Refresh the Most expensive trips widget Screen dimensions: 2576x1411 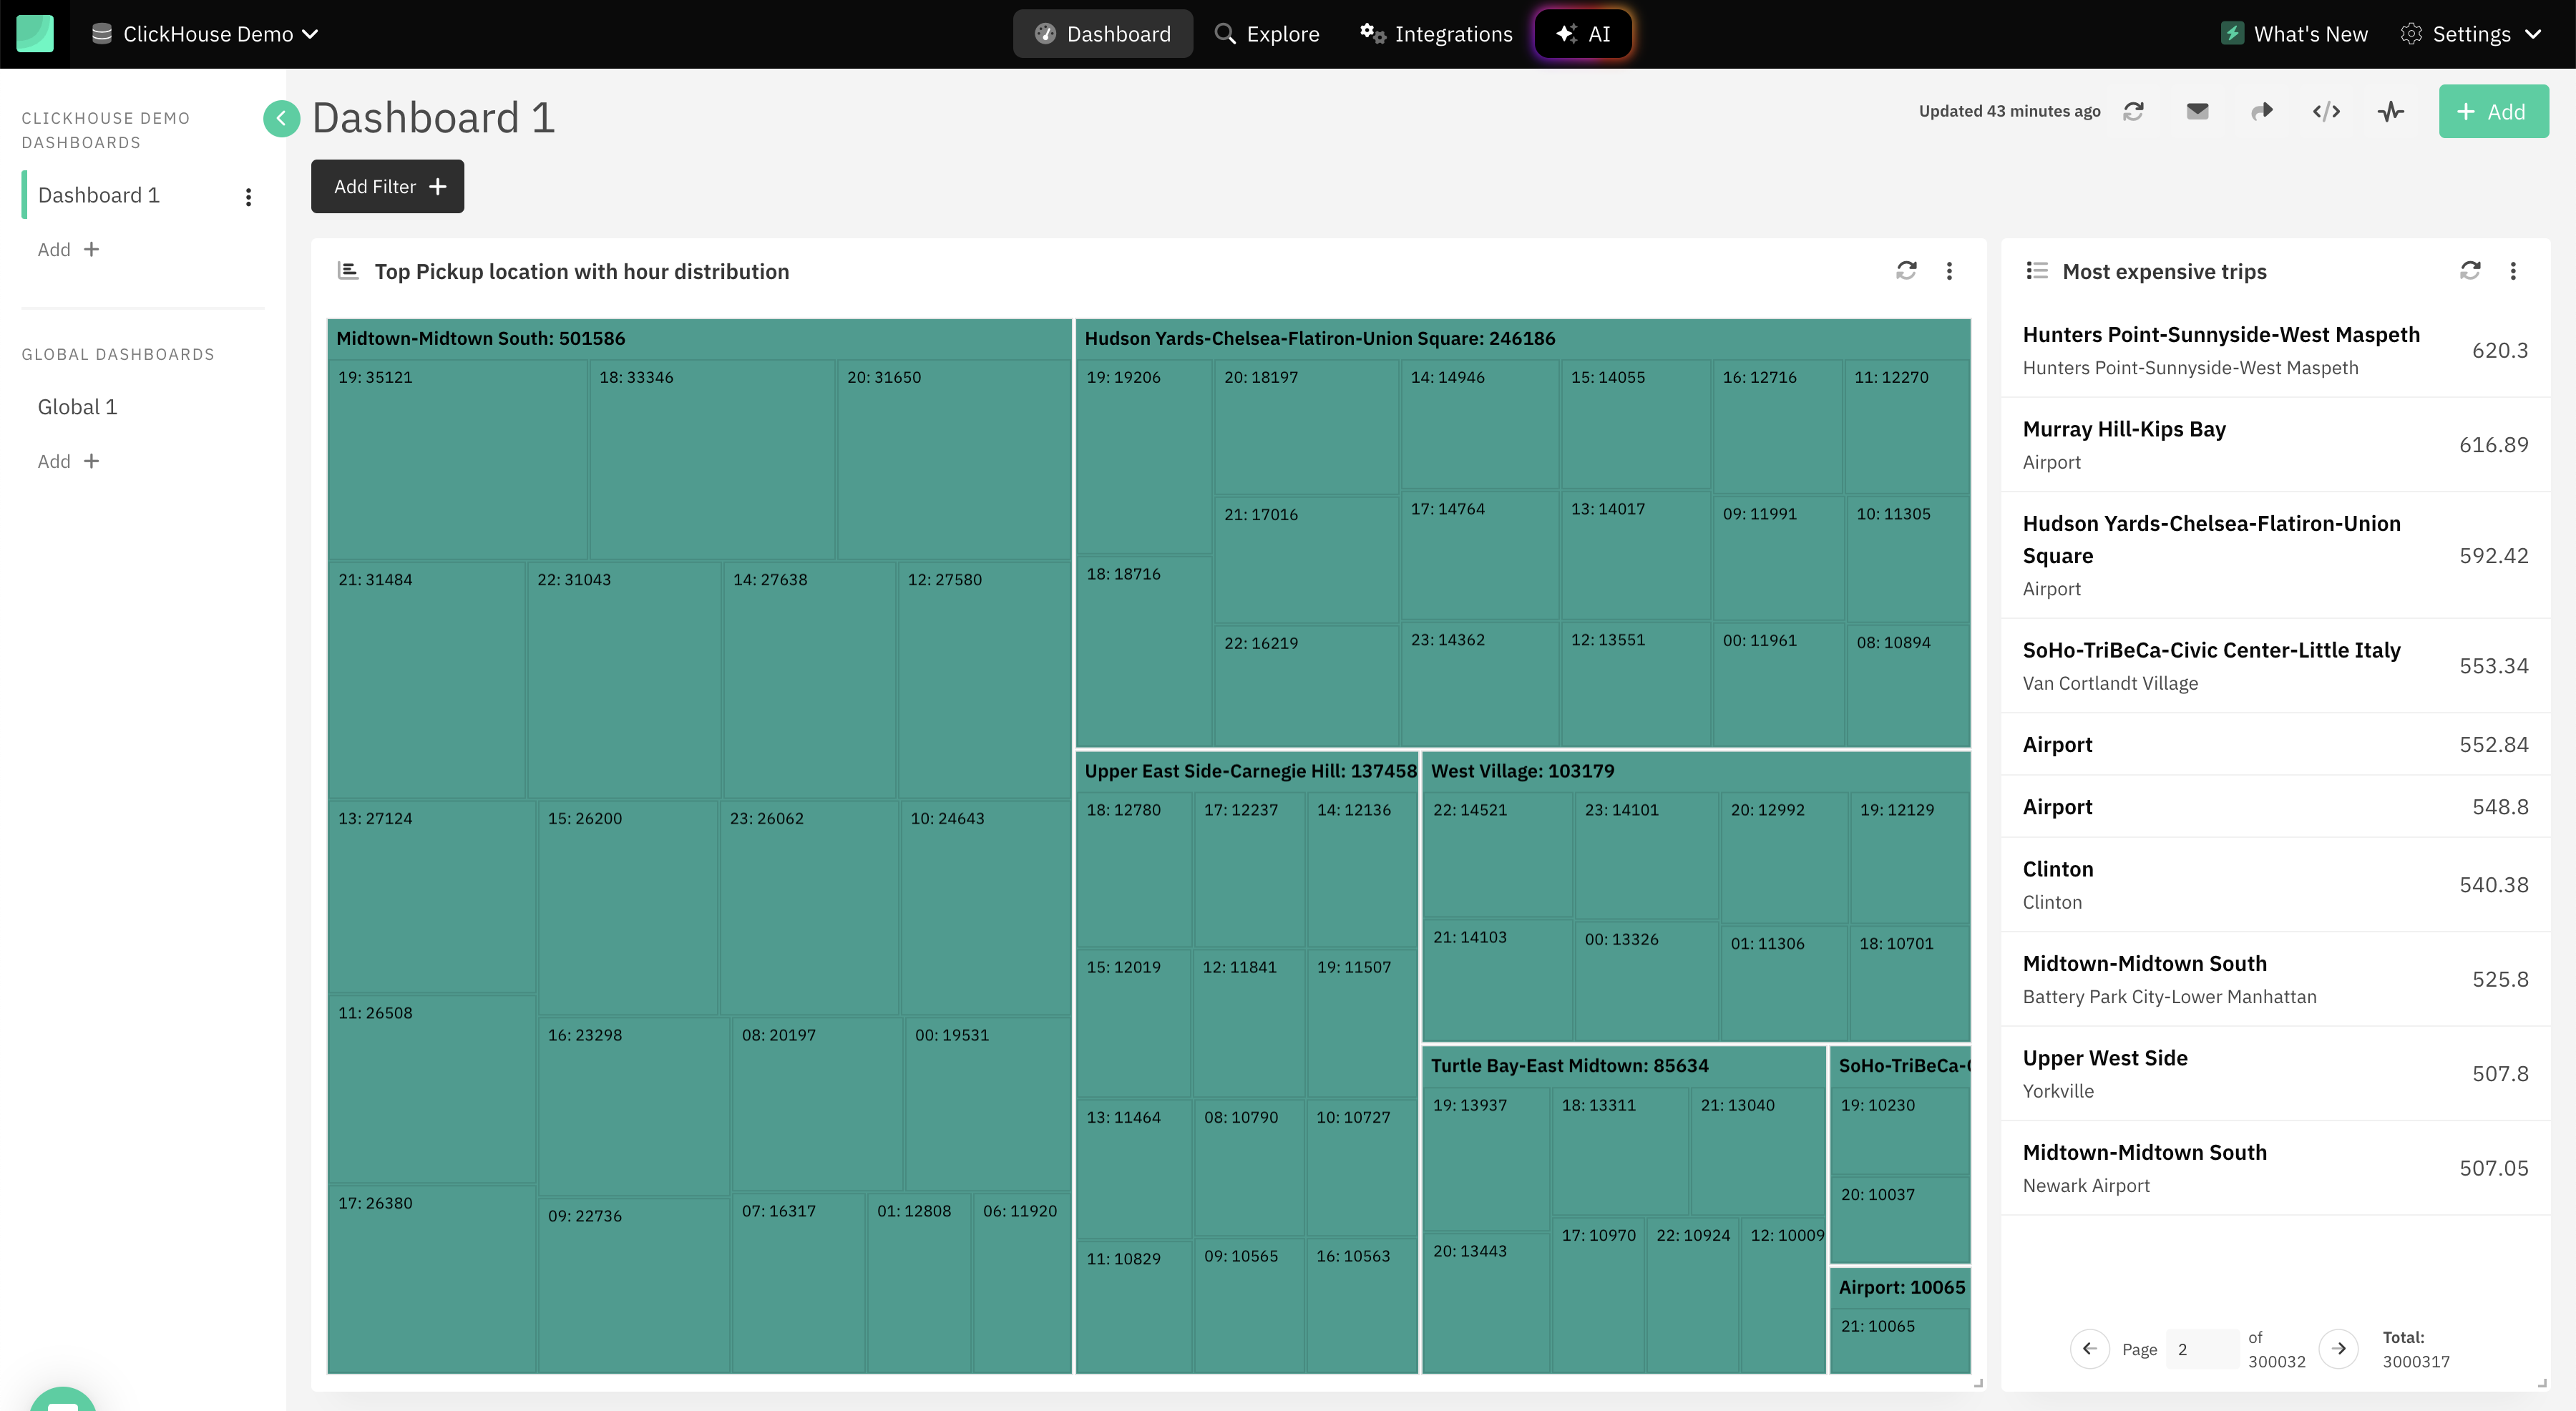2470,271
